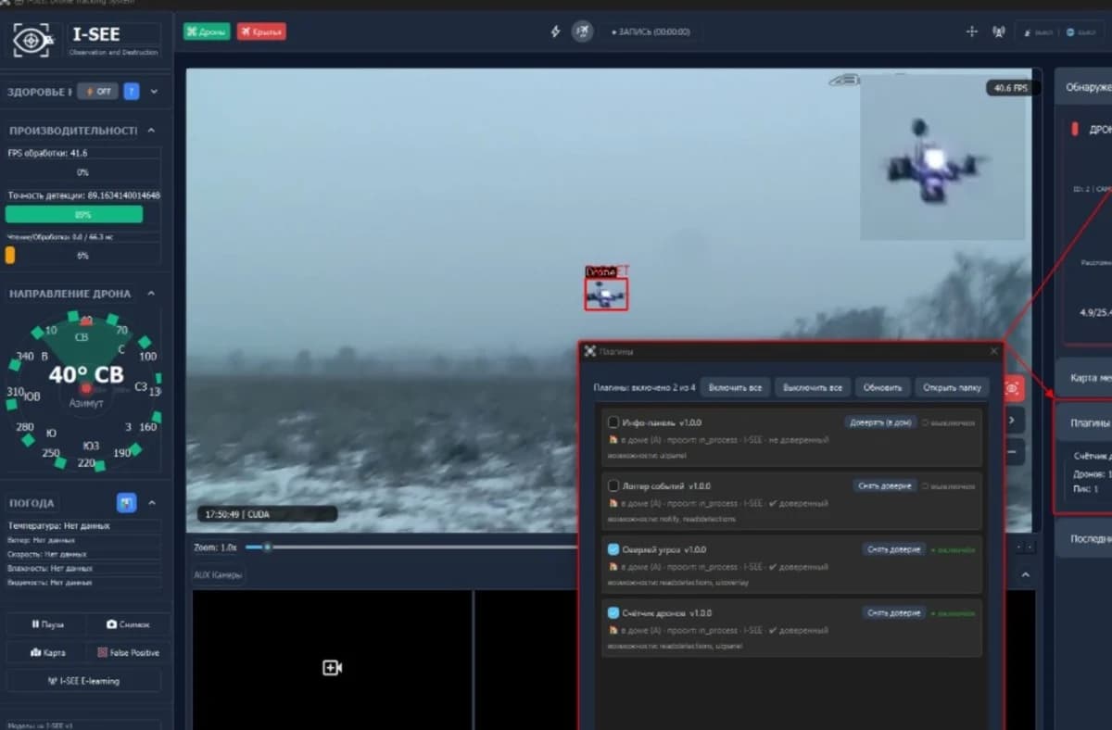Image resolution: width=1112 pixels, height=730 pixels.
Task: Click the crosshair move icon in top bar
Action: coord(971,31)
